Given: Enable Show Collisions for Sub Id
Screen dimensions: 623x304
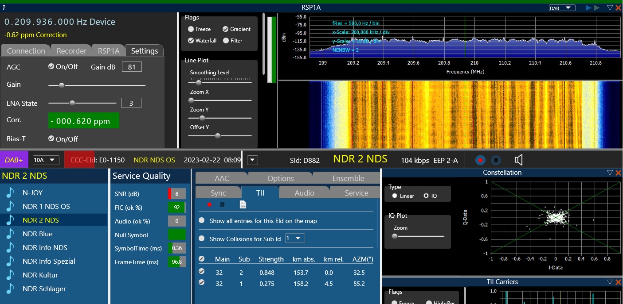Looking at the screenshot, I should (x=202, y=239).
